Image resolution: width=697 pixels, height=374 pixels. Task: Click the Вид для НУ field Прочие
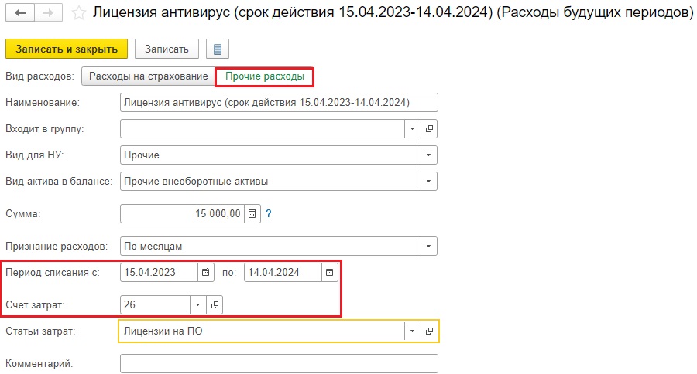(271, 155)
